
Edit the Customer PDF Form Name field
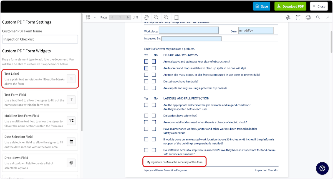tap(40, 39)
